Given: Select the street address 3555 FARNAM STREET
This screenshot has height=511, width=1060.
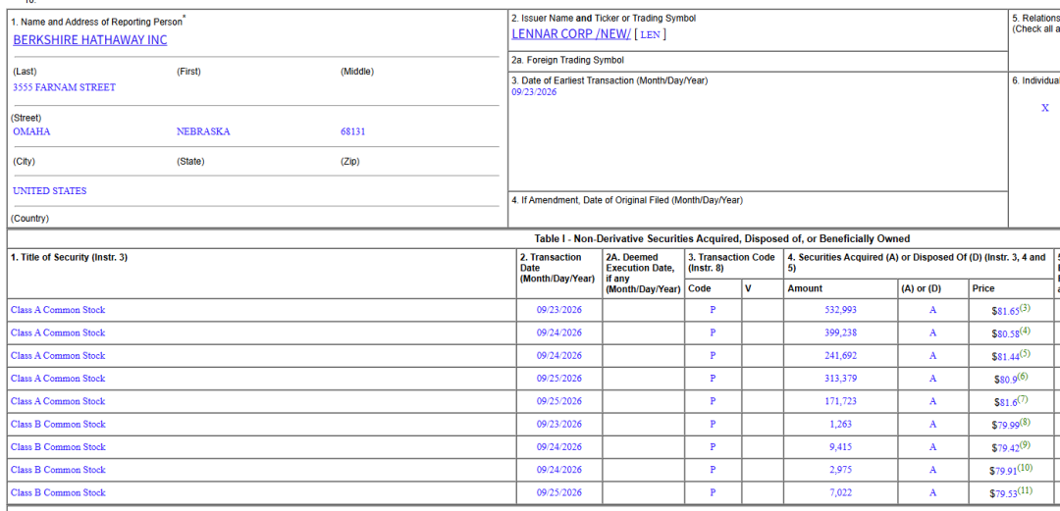Looking at the screenshot, I should click(x=64, y=87).
